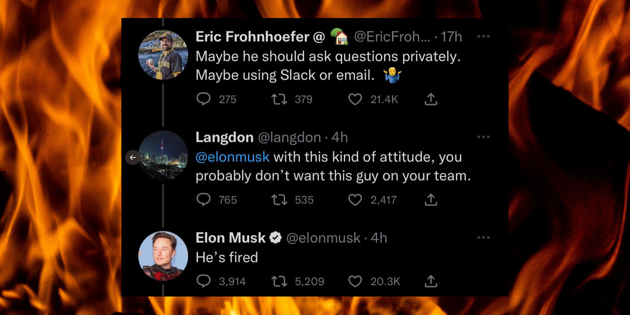Viewport: 630px width, 315px height.
Task: Open the more options menu on Elon Musk's tweet
Action: pyautogui.click(x=483, y=237)
